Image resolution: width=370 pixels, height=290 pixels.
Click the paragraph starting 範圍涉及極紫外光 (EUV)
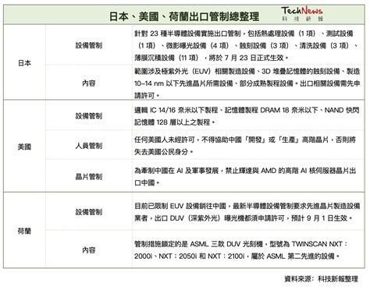(247, 83)
